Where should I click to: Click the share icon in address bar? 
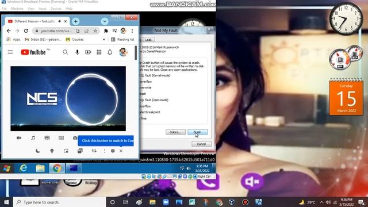point(87,30)
